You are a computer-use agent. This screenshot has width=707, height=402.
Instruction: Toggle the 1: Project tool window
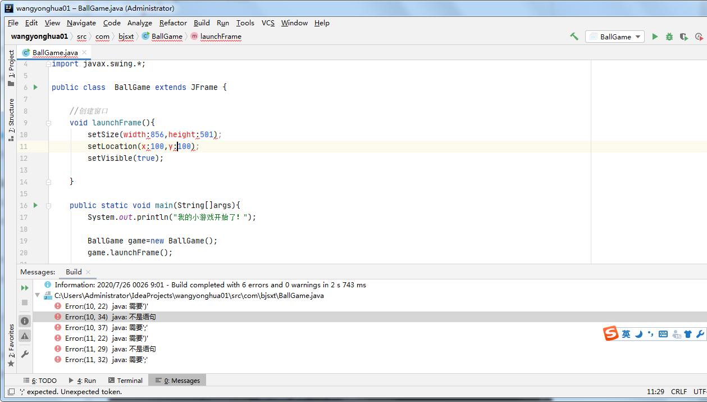click(x=11, y=67)
